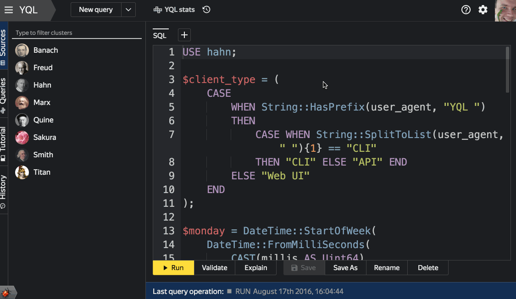Screen dimensions: 516x299
Task: Run the query
Action: pyautogui.click(x=173, y=268)
